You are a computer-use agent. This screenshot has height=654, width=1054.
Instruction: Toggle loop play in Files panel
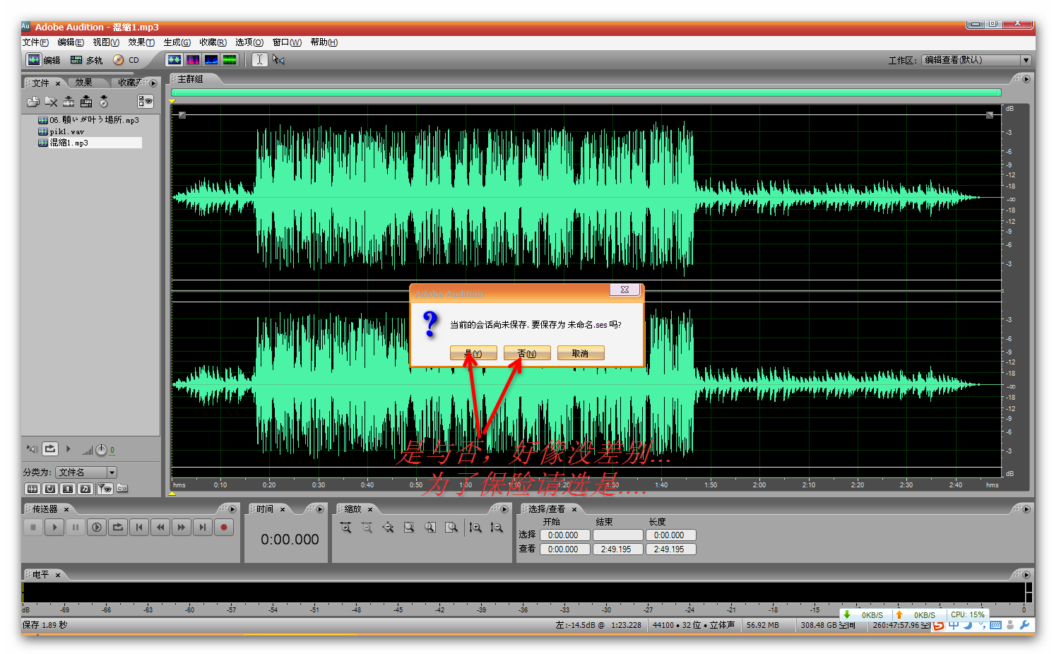click(x=50, y=449)
